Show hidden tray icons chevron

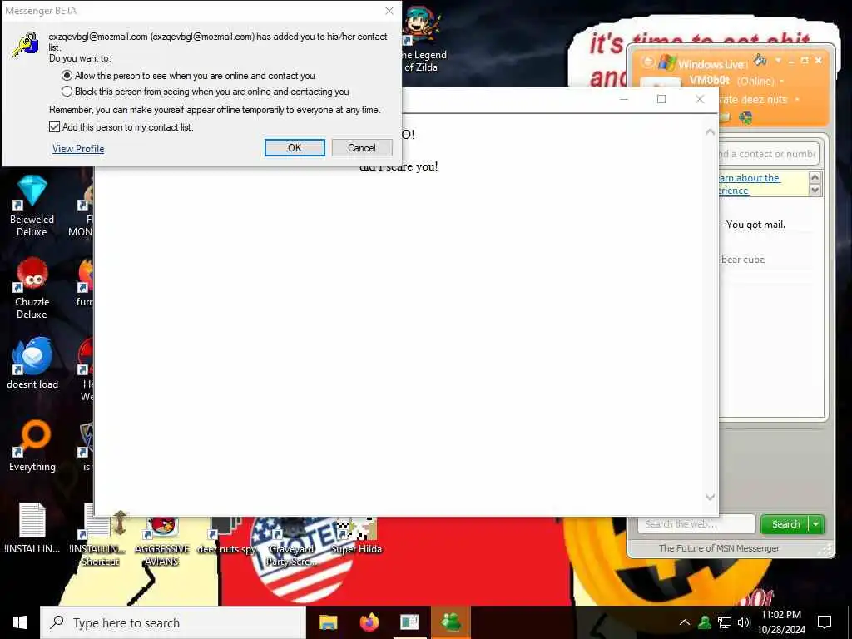coord(685,622)
